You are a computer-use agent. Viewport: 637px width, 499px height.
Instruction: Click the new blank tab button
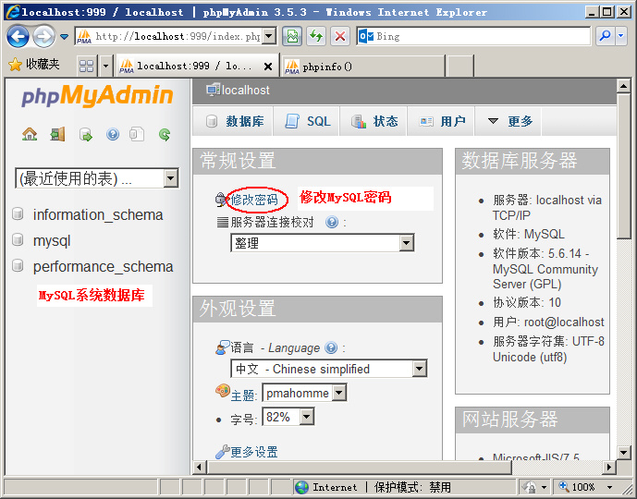point(460,66)
